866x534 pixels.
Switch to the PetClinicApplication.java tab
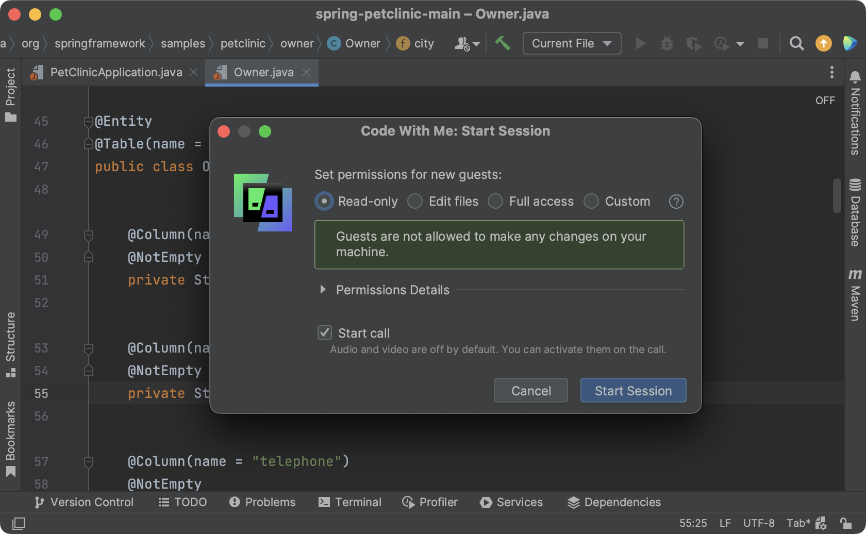(x=116, y=72)
